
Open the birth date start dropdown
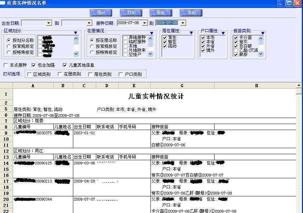(49, 23)
